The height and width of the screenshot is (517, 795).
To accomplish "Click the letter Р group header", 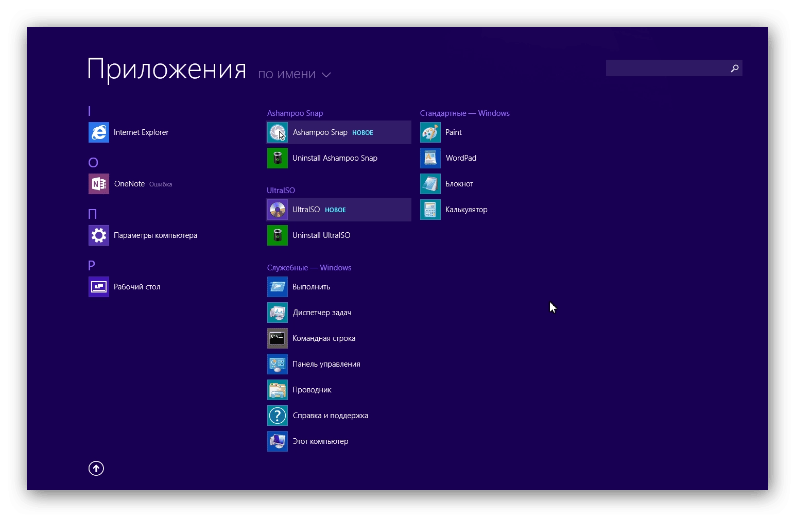I will tap(92, 265).
